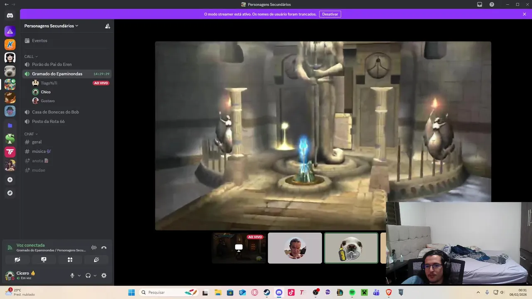Select Gramado do Epaminondas voice channel
This screenshot has width=532, height=299.
click(67, 74)
